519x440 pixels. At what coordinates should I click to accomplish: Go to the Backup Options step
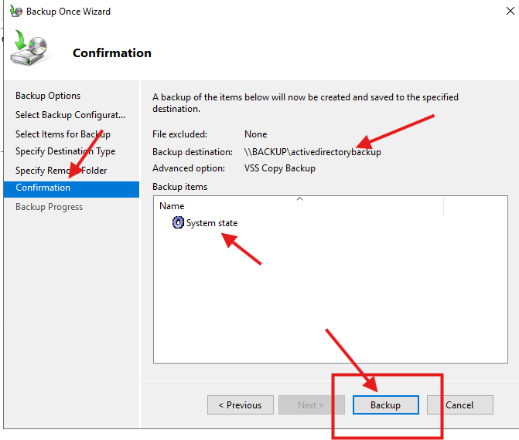point(48,96)
